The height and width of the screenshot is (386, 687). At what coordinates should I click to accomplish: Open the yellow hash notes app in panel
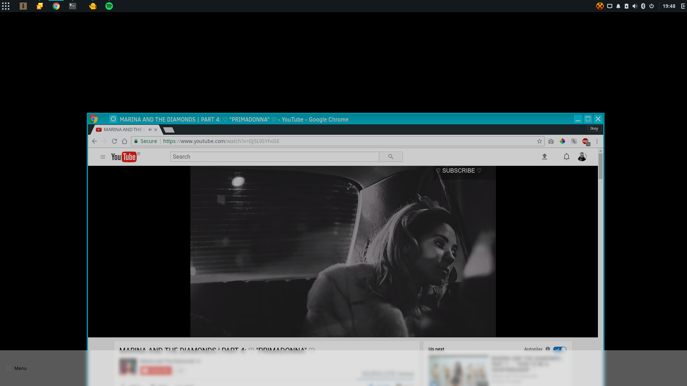(40, 6)
